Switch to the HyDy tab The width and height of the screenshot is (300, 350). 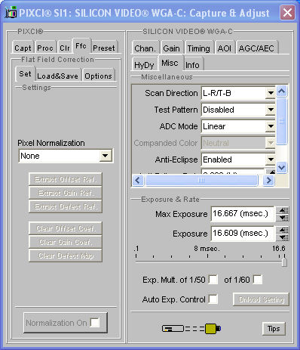coord(144,65)
